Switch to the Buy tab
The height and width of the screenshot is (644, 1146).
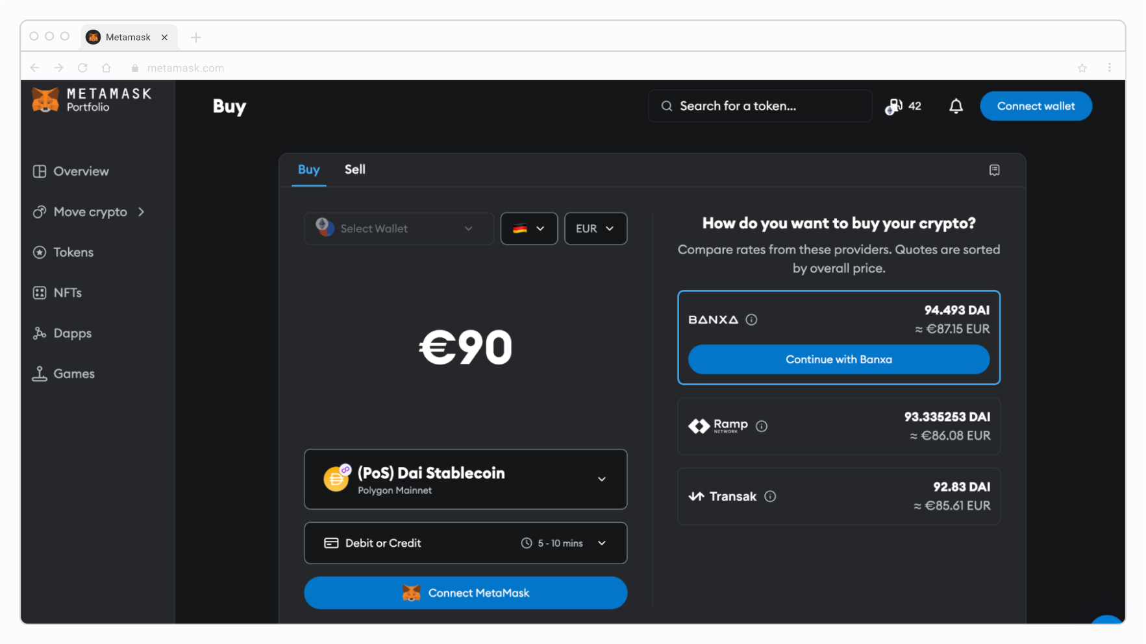[x=308, y=169]
